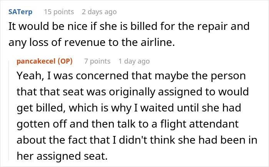Click the 15 points score label
269x167 pixels.
click(59, 12)
